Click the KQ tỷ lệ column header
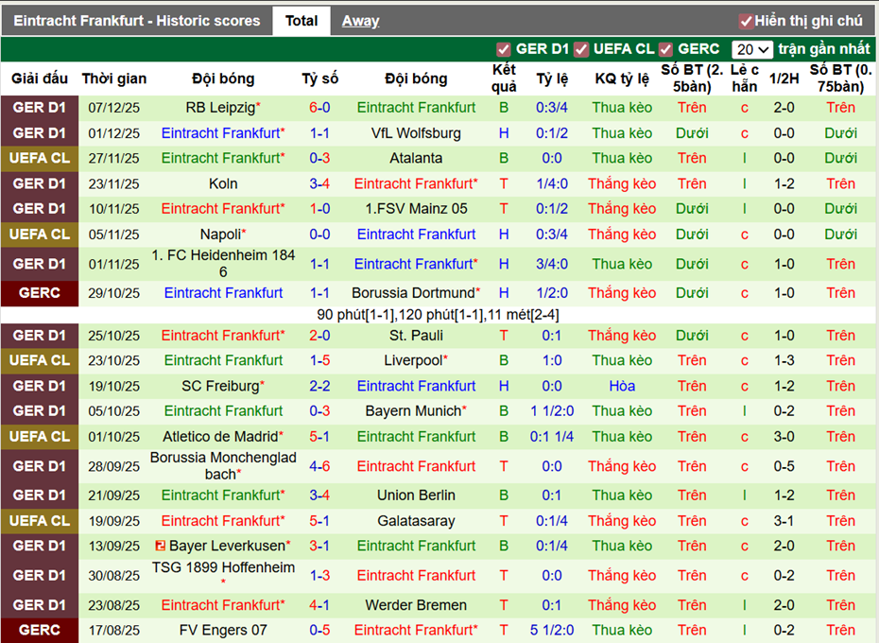 tap(622, 78)
